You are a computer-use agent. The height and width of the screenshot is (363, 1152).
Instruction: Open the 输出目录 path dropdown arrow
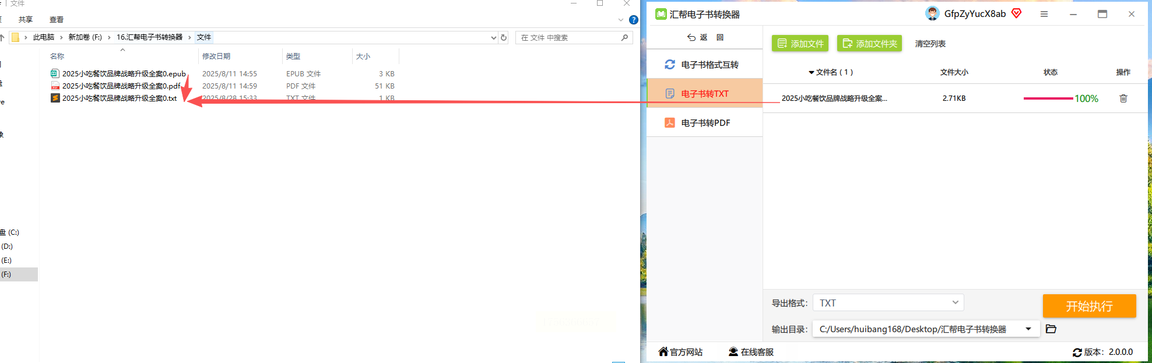1028,329
